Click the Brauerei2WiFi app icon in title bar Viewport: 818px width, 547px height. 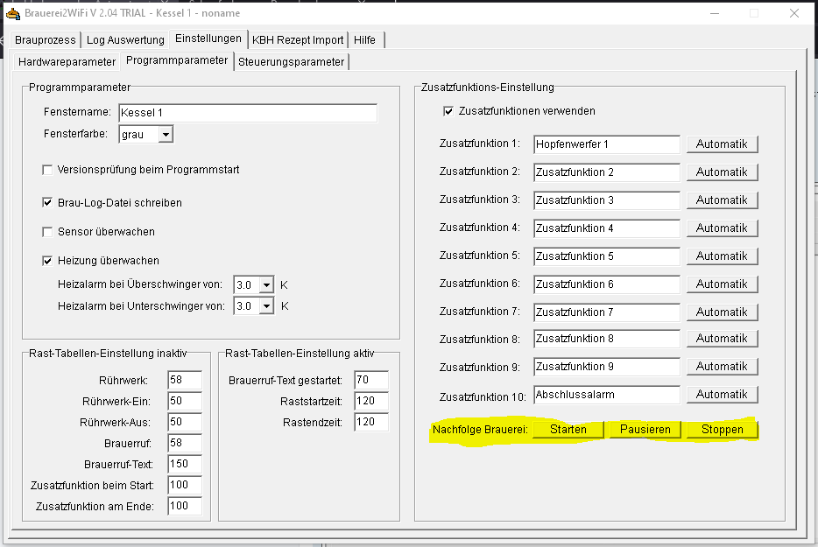point(12,13)
